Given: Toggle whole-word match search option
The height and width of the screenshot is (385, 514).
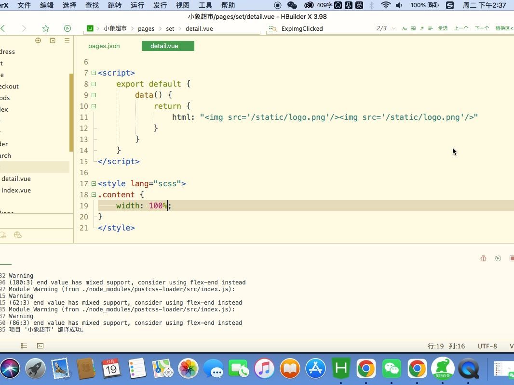Looking at the screenshot, I should coord(413,28).
